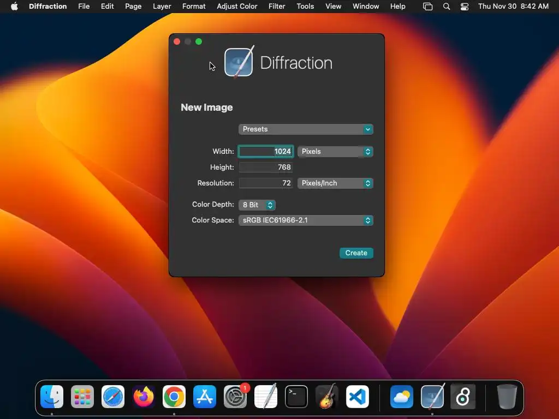Launch Terminal from the dock
Viewport: 559px width, 419px height.
tap(296, 396)
